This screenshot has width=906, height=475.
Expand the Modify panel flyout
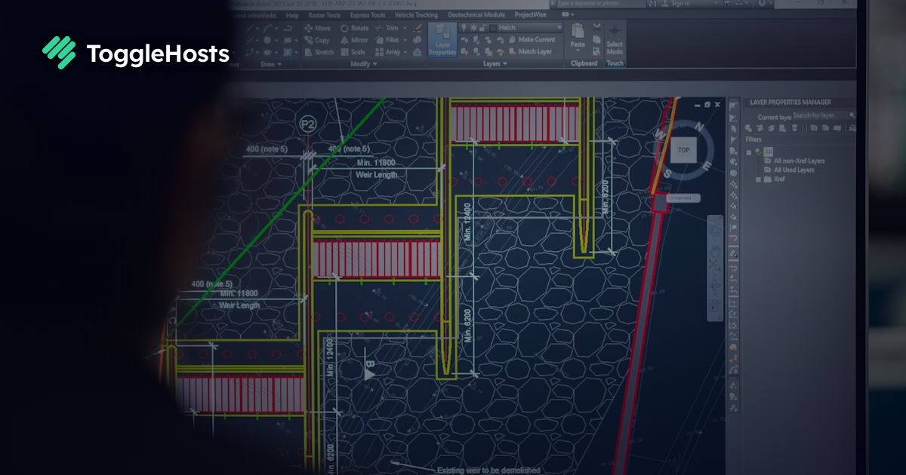click(x=363, y=64)
